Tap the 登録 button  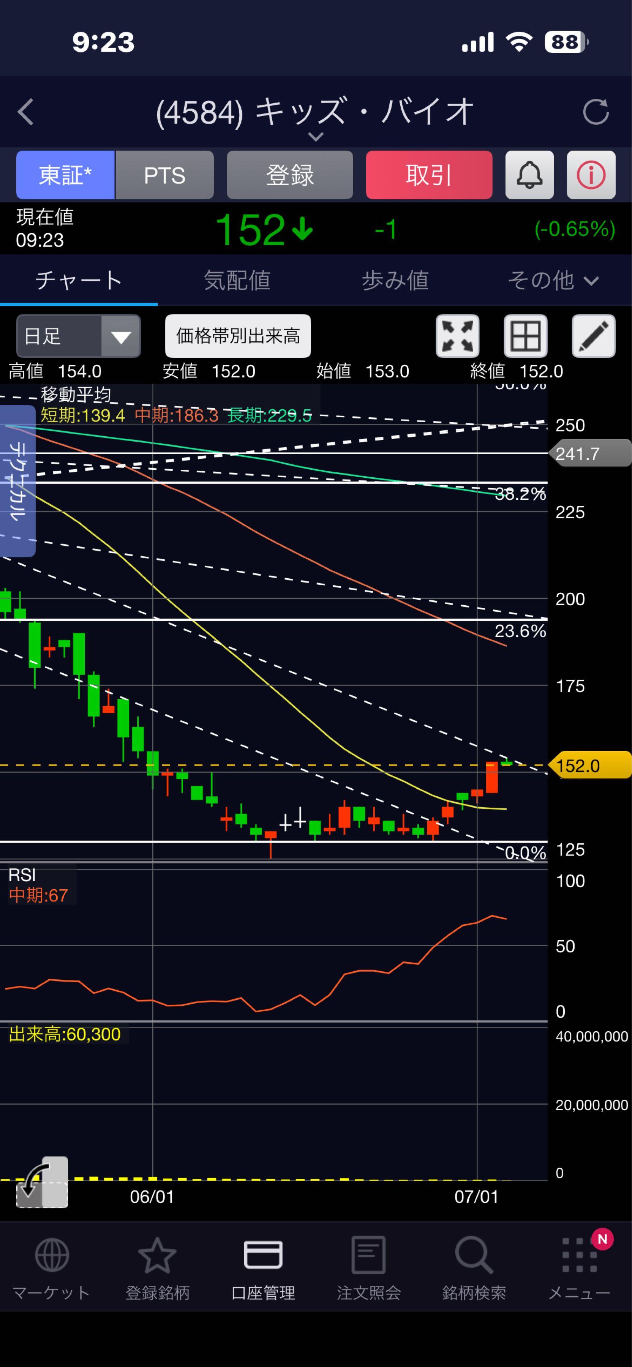(x=290, y=175)
